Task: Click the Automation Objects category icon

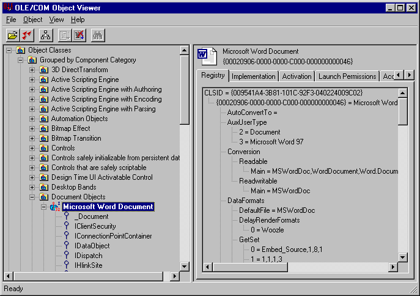Action: point(43,119)
